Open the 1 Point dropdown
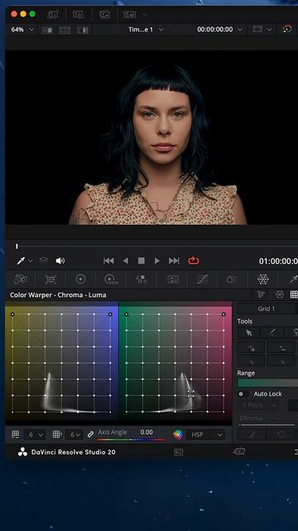 pos(258,406)
